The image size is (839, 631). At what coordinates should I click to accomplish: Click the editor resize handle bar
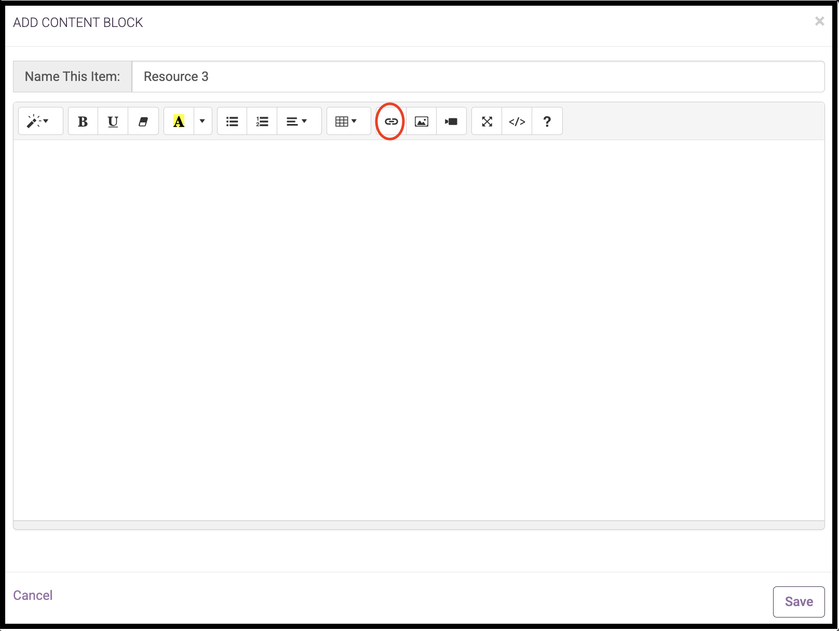point(419,525)
